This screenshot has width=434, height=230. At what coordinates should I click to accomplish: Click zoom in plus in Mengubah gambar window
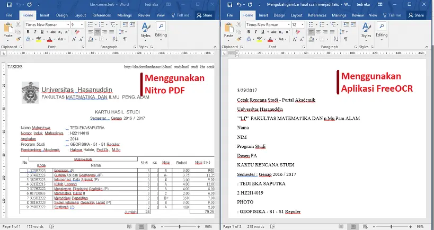click(411, 227)
